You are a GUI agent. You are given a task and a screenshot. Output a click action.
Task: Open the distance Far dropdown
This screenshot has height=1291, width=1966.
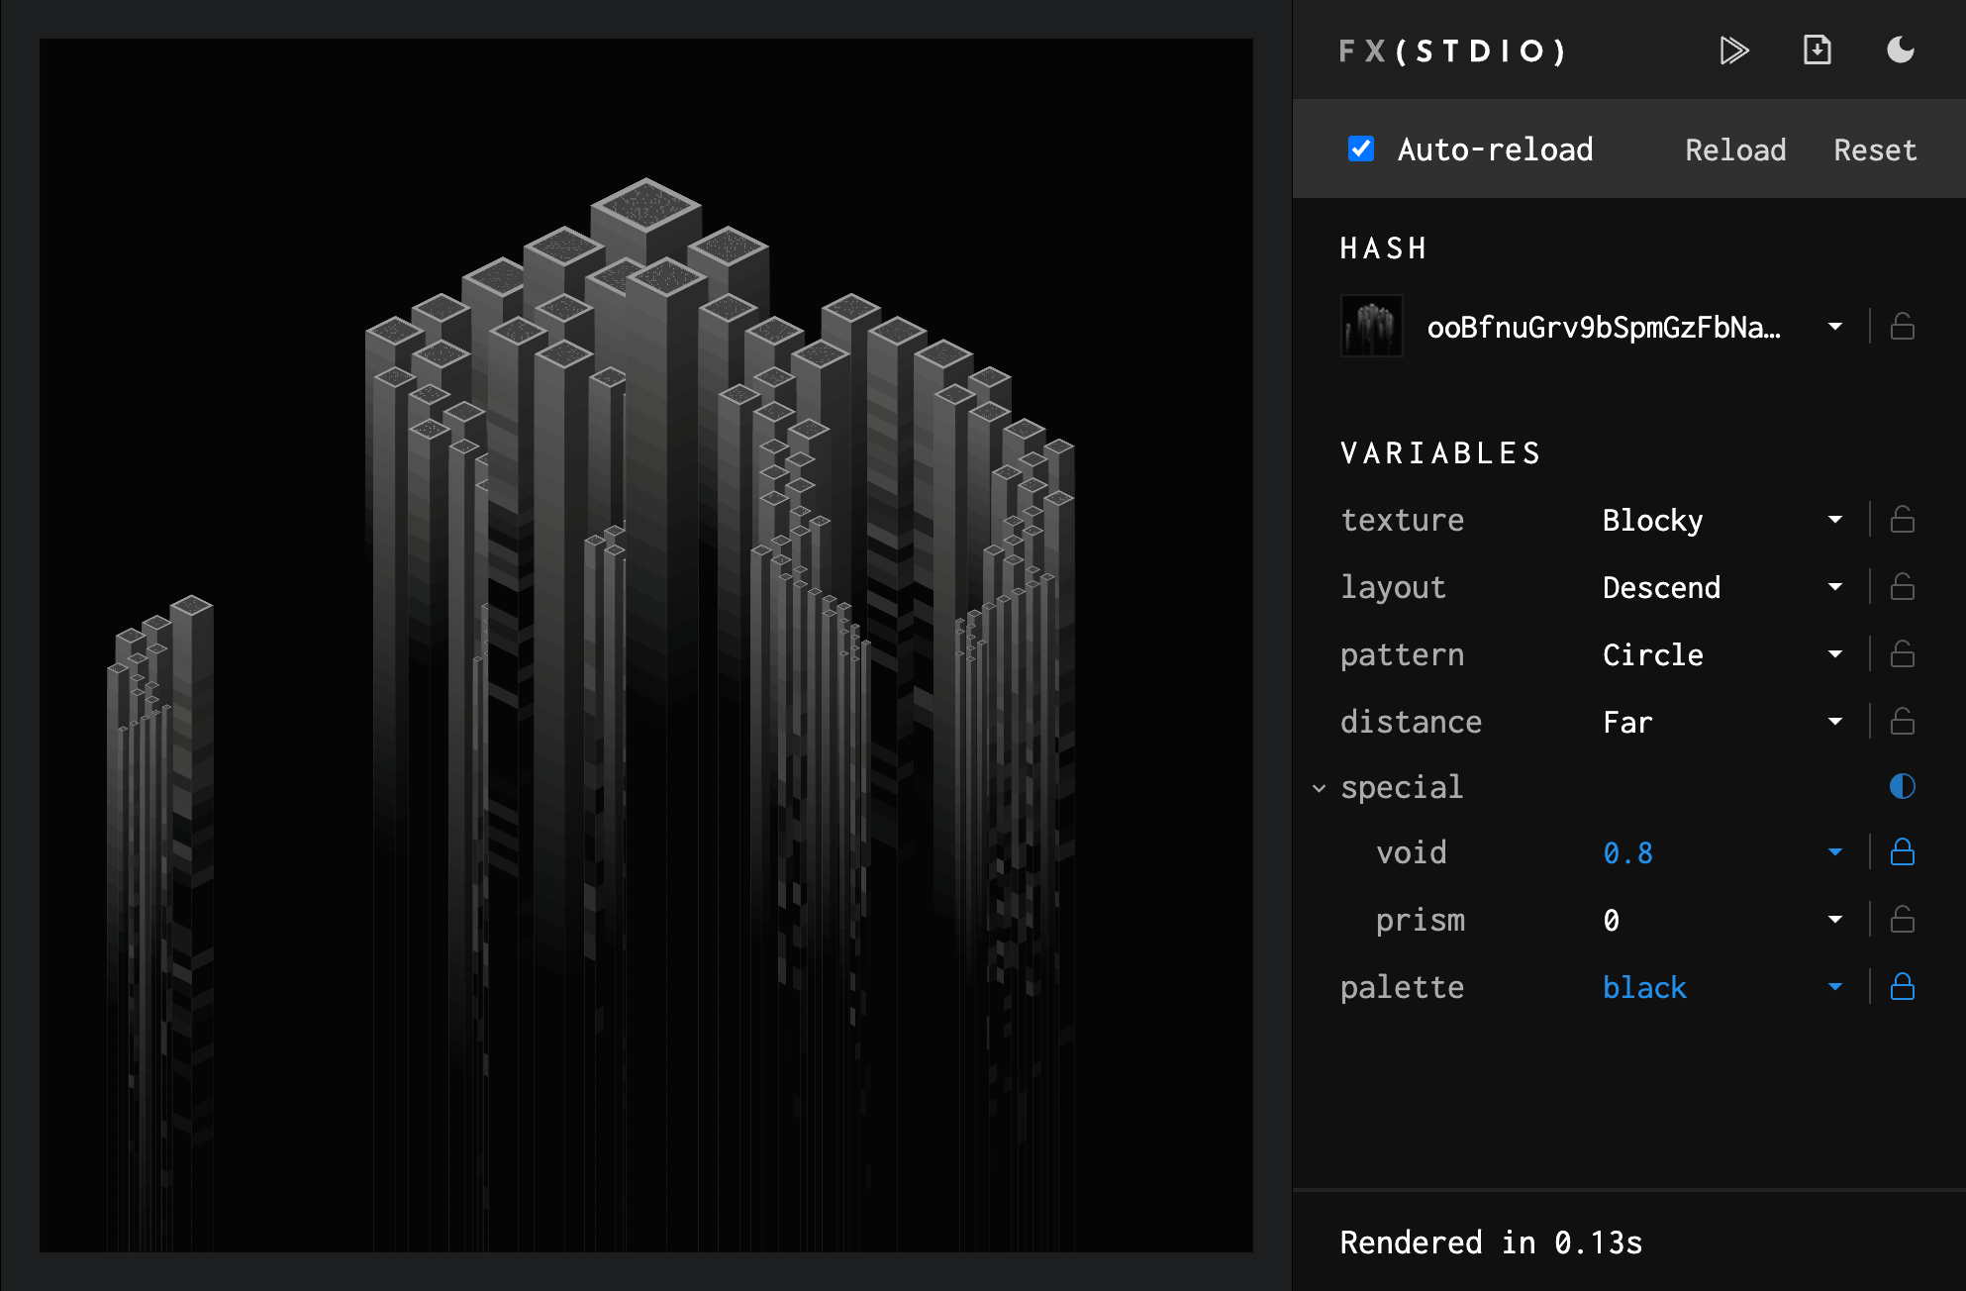1836,721
